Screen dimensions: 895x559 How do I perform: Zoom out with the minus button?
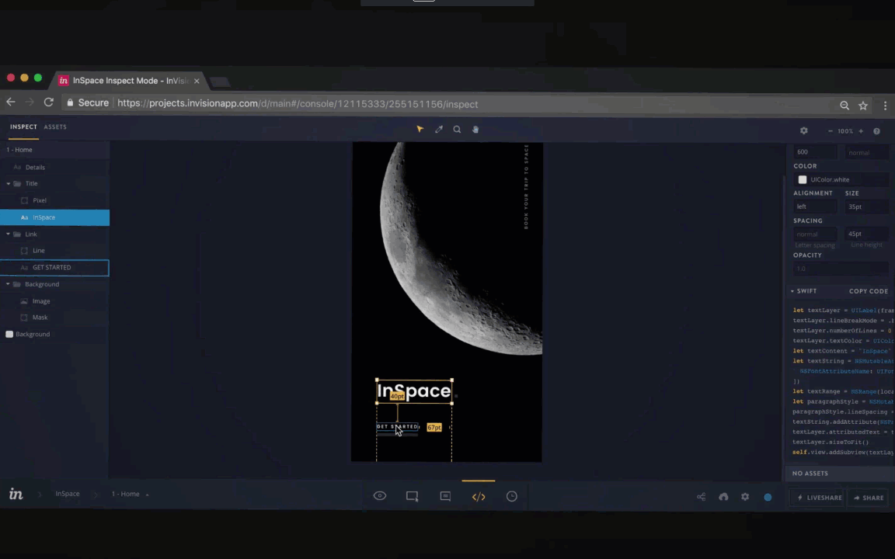click(x=831, y=131)
